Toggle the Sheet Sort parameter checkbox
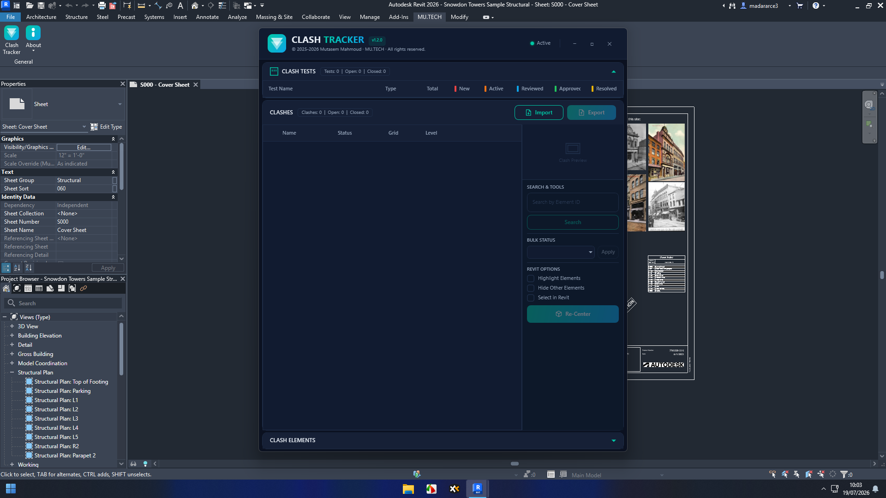Viewport: 886px width, 498px height. coord(115,189)
